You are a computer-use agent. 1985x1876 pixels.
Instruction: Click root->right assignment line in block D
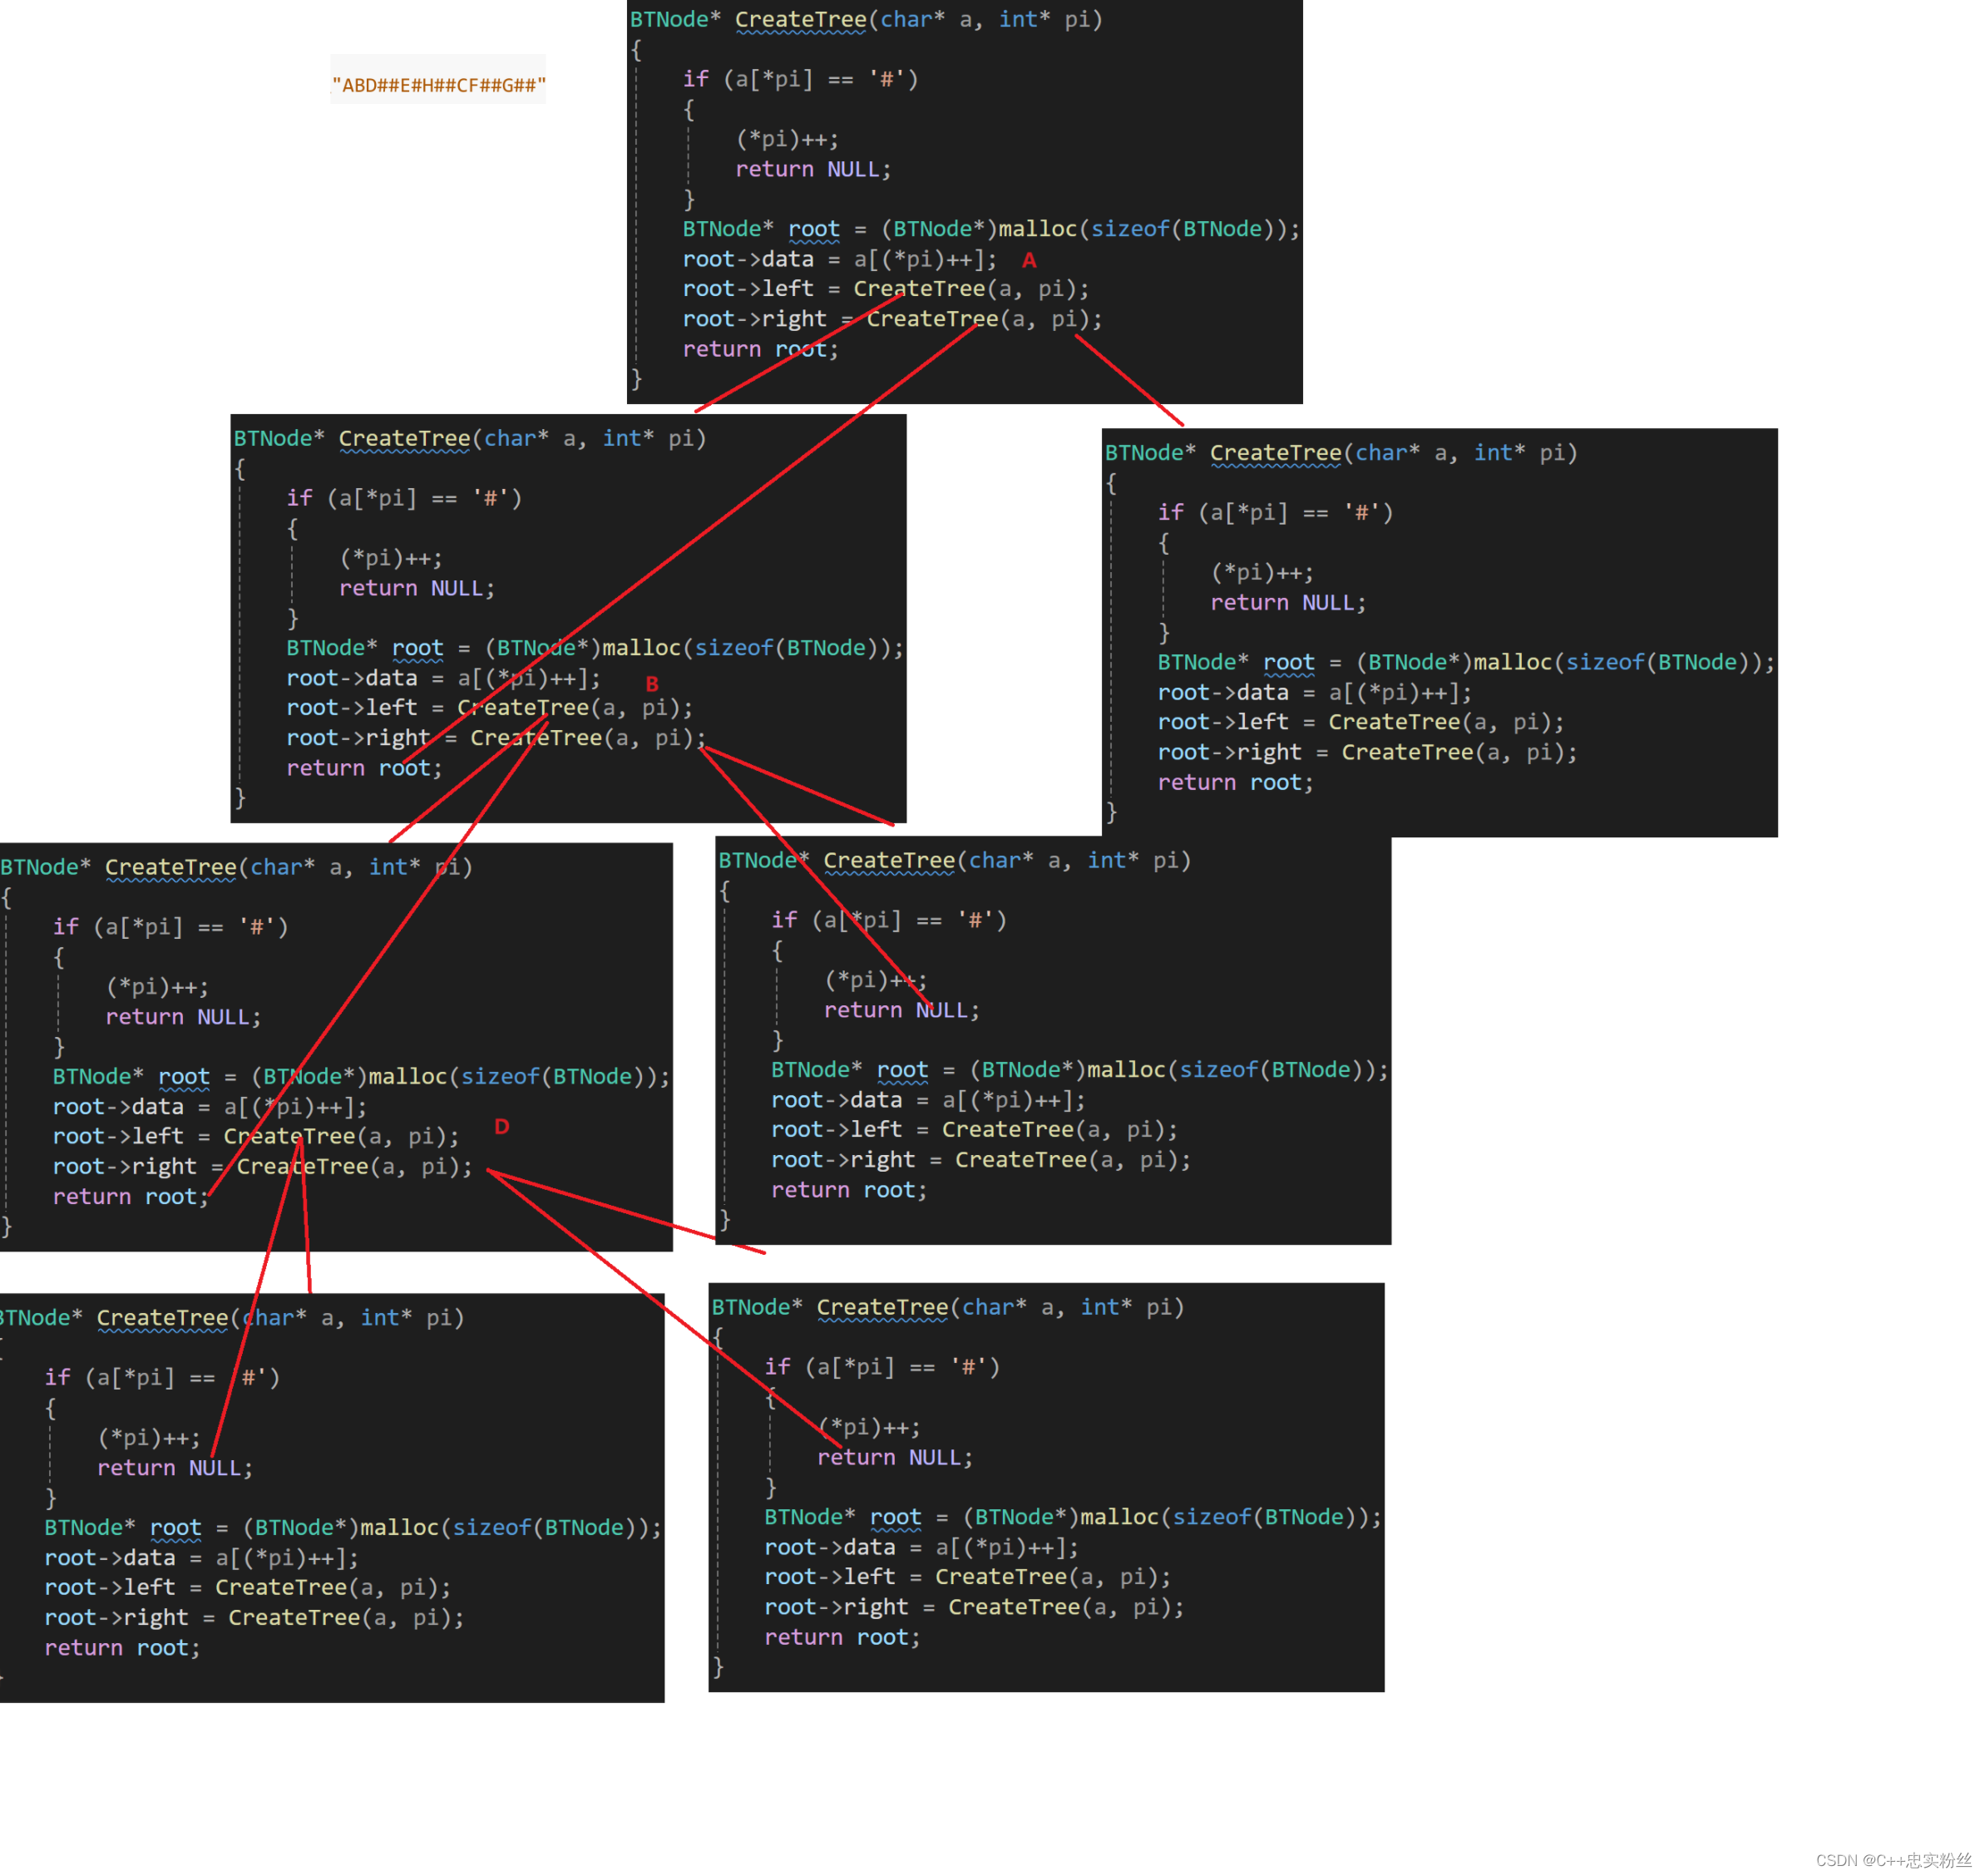pyautogui.click(x=262, y=1167)
